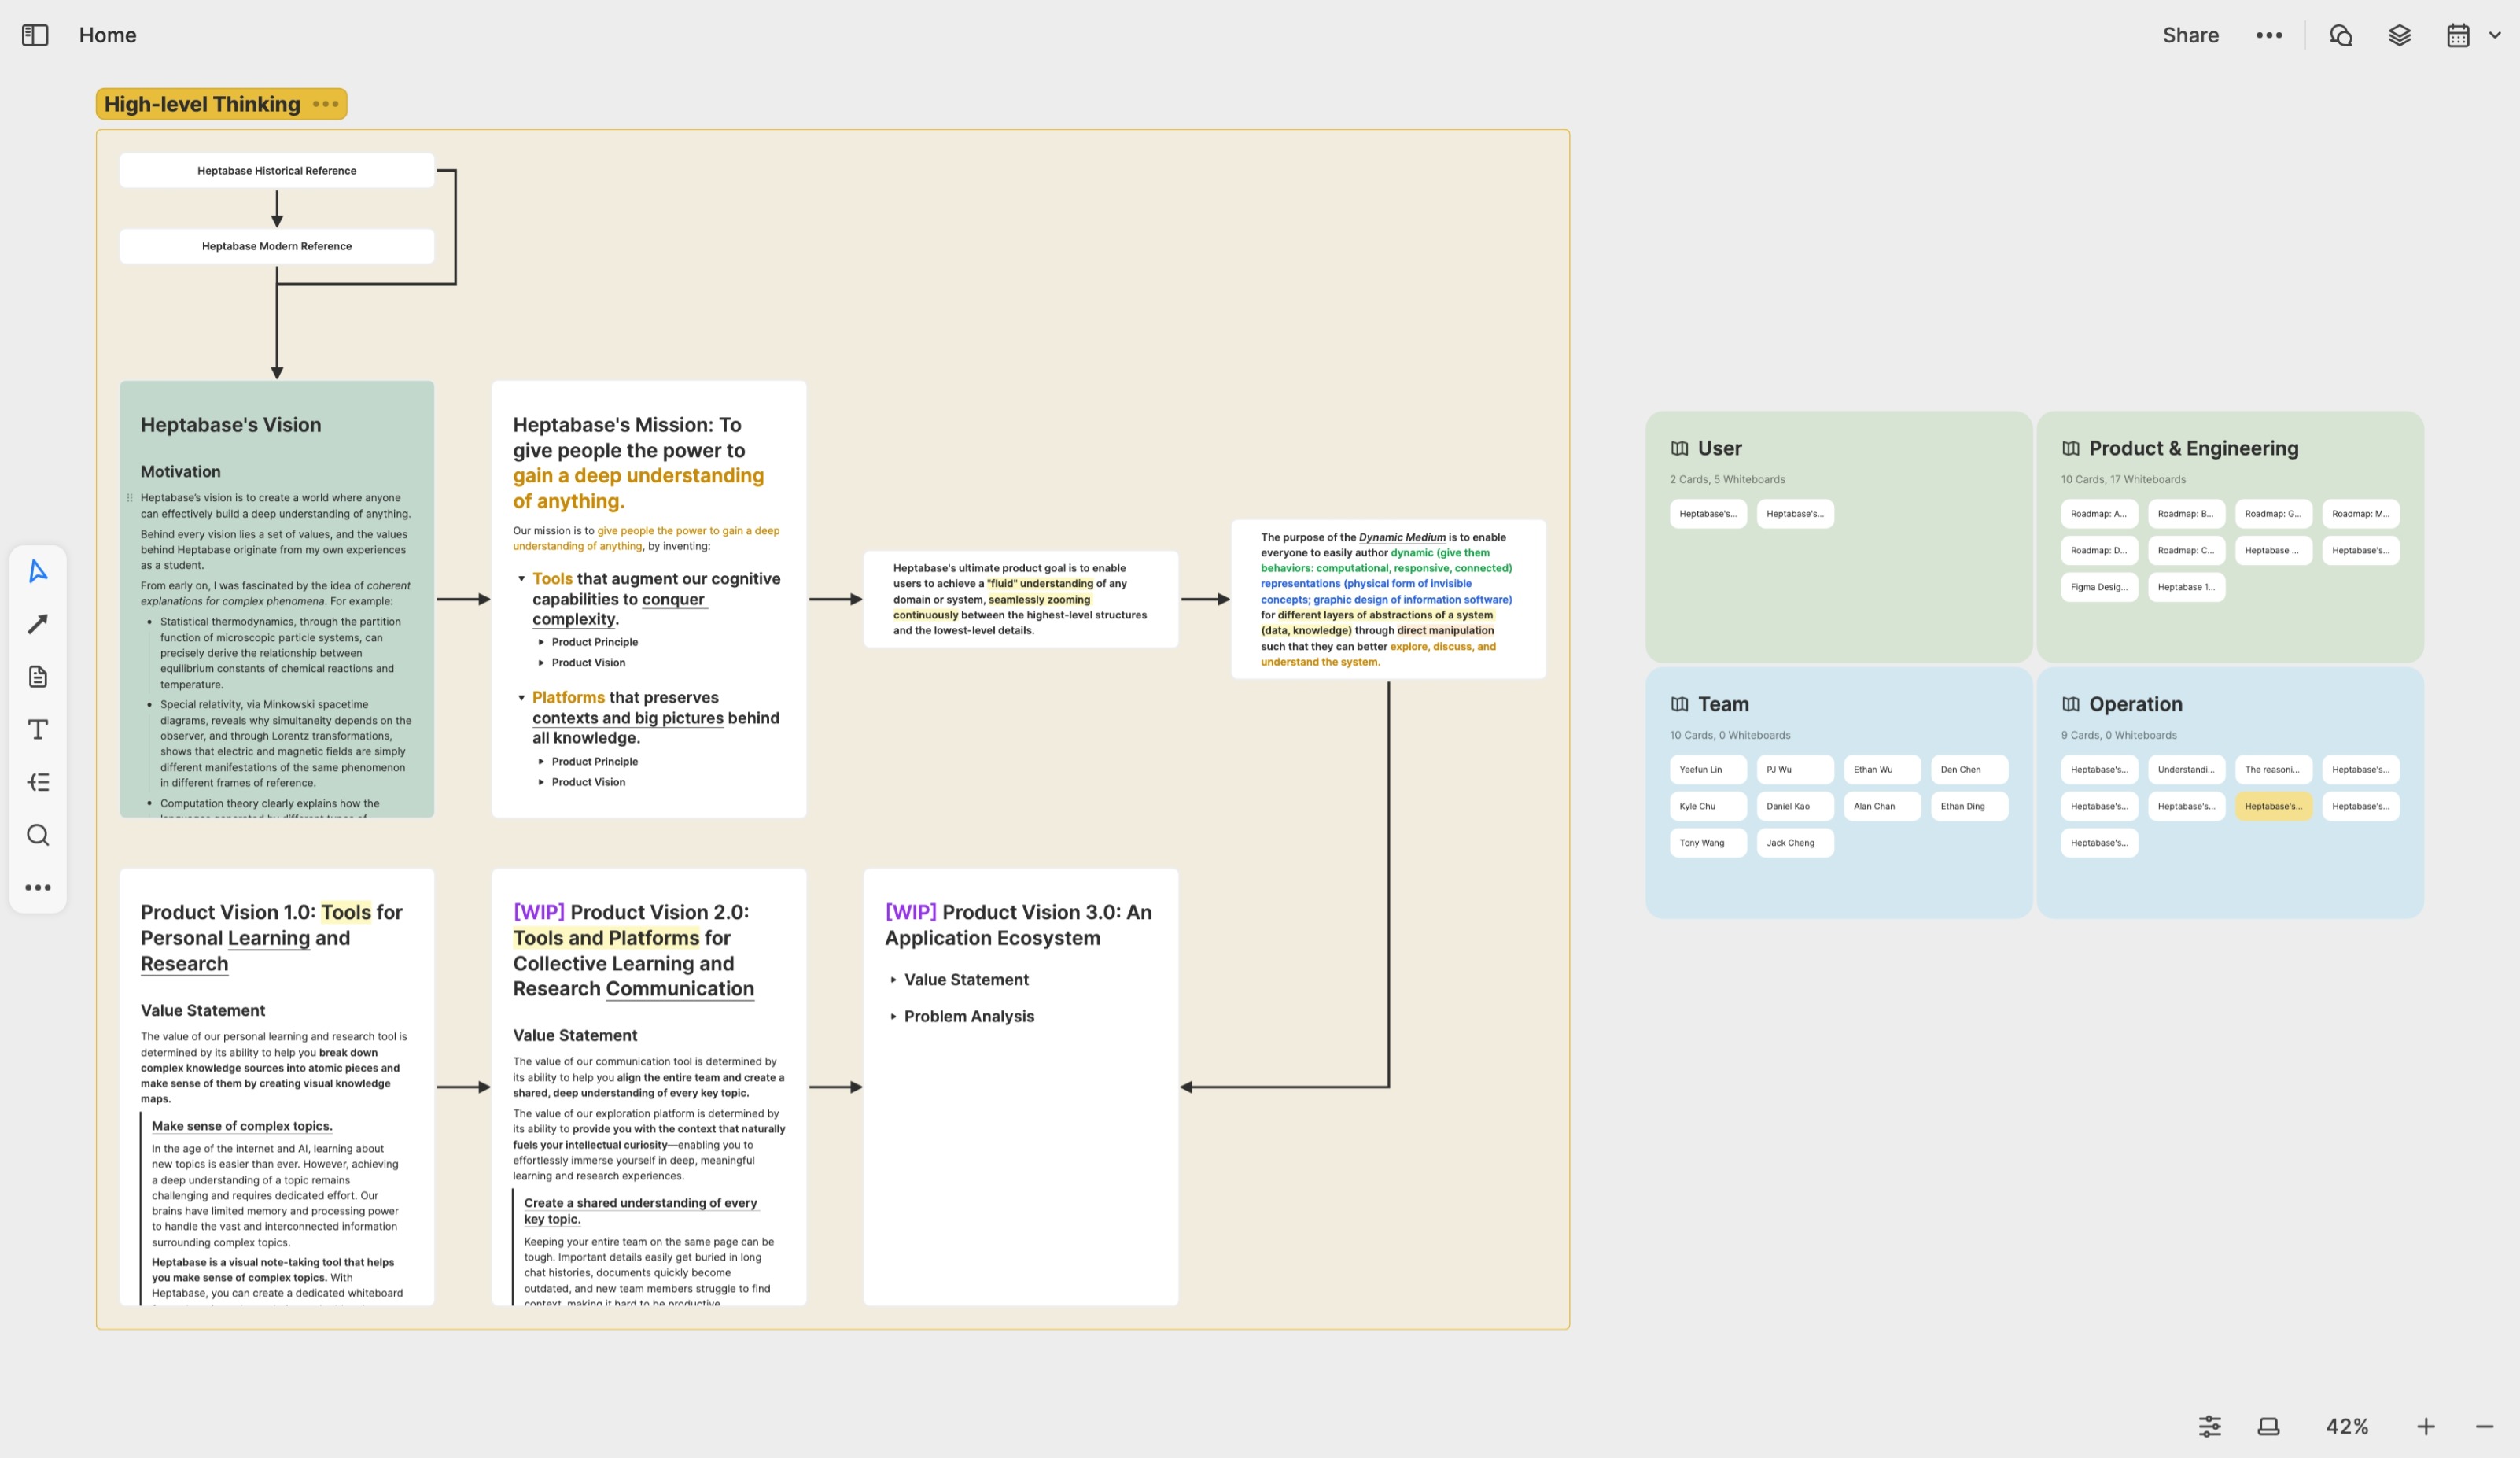Open the Ethan Wu card
Image resolution: width=2520 pixels, height=1458 pixels.
pos(1882,770)
